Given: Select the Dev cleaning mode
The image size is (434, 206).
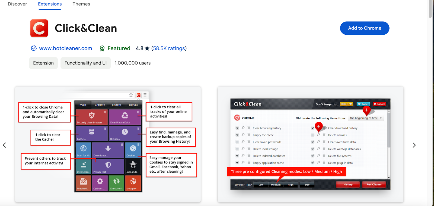Looking at the screenshot, I should click(307, 185).
